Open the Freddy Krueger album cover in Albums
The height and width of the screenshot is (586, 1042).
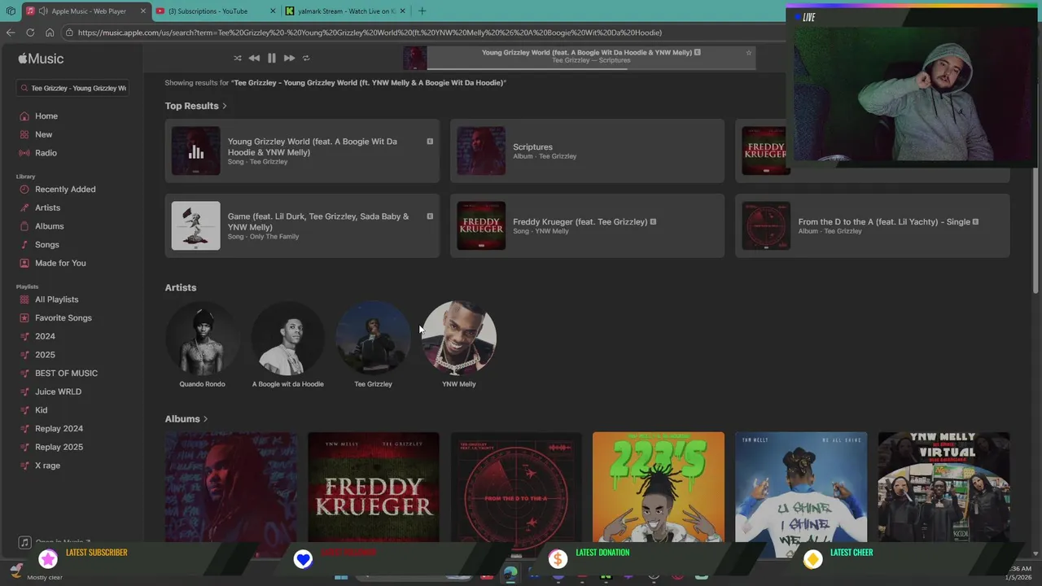(374, 487)
